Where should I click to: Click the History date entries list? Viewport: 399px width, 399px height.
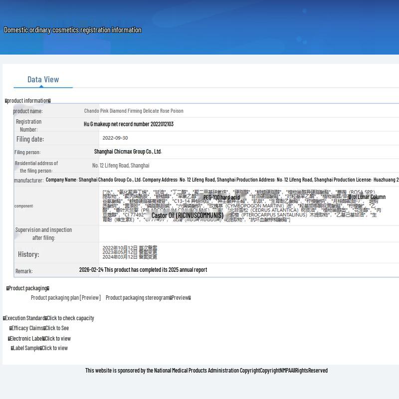pyautogui.click(x=130, y=252)
